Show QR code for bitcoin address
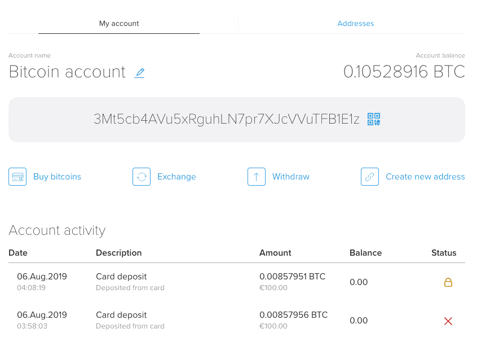Screen dimensions: 477x346 [x=374, y=119]
